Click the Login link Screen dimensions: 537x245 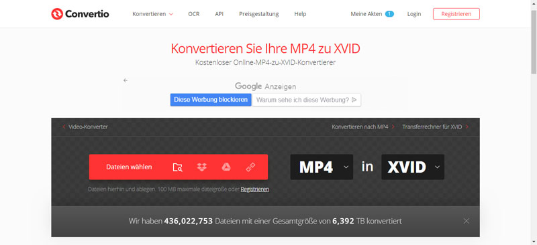click(x=414, y=14)
